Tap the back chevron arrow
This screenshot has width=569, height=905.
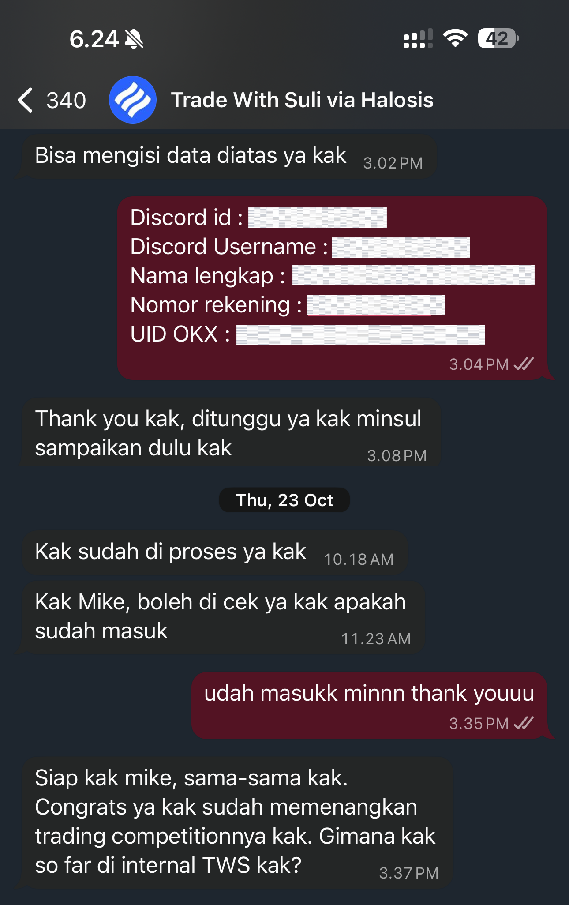[25, 100]
